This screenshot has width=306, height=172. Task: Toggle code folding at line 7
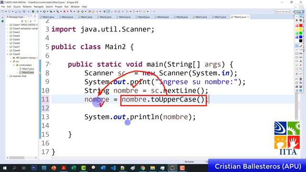click(50, 64)
